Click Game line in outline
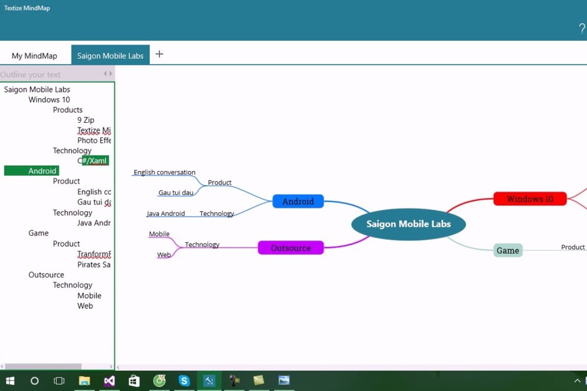 [38, 233]
